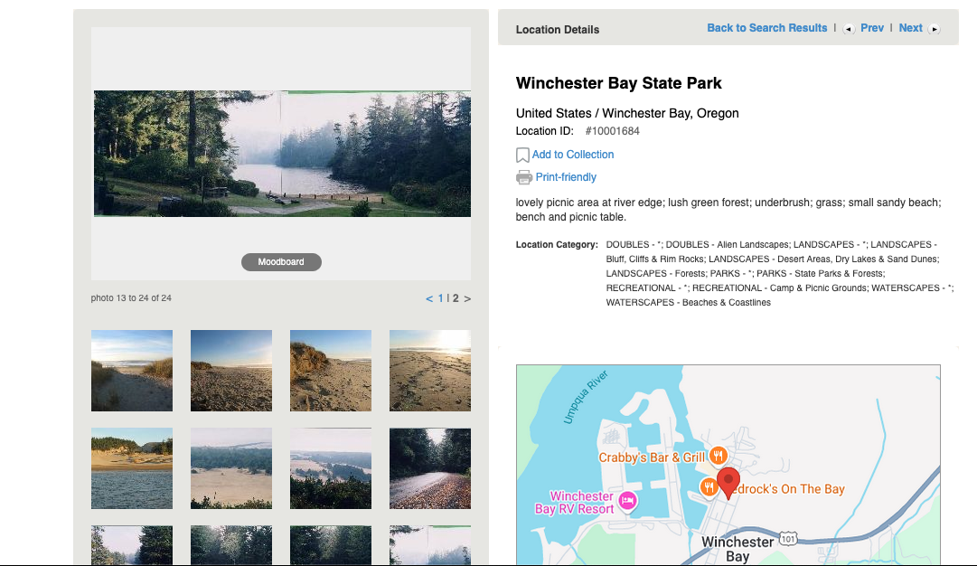
Task: Click Winchester Bay RV Resort lodging marker
Action: tap(628, 501)
